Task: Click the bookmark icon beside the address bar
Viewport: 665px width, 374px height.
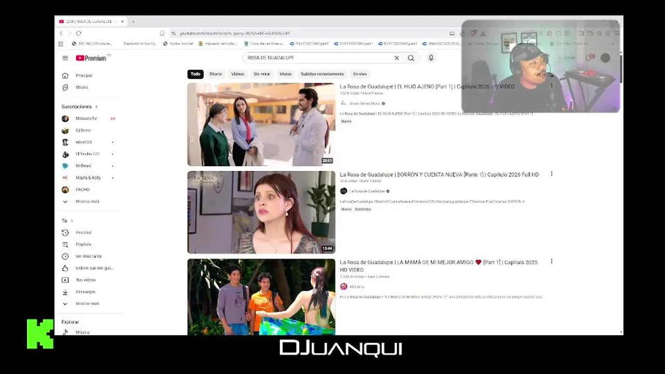Action: point(162,33)
